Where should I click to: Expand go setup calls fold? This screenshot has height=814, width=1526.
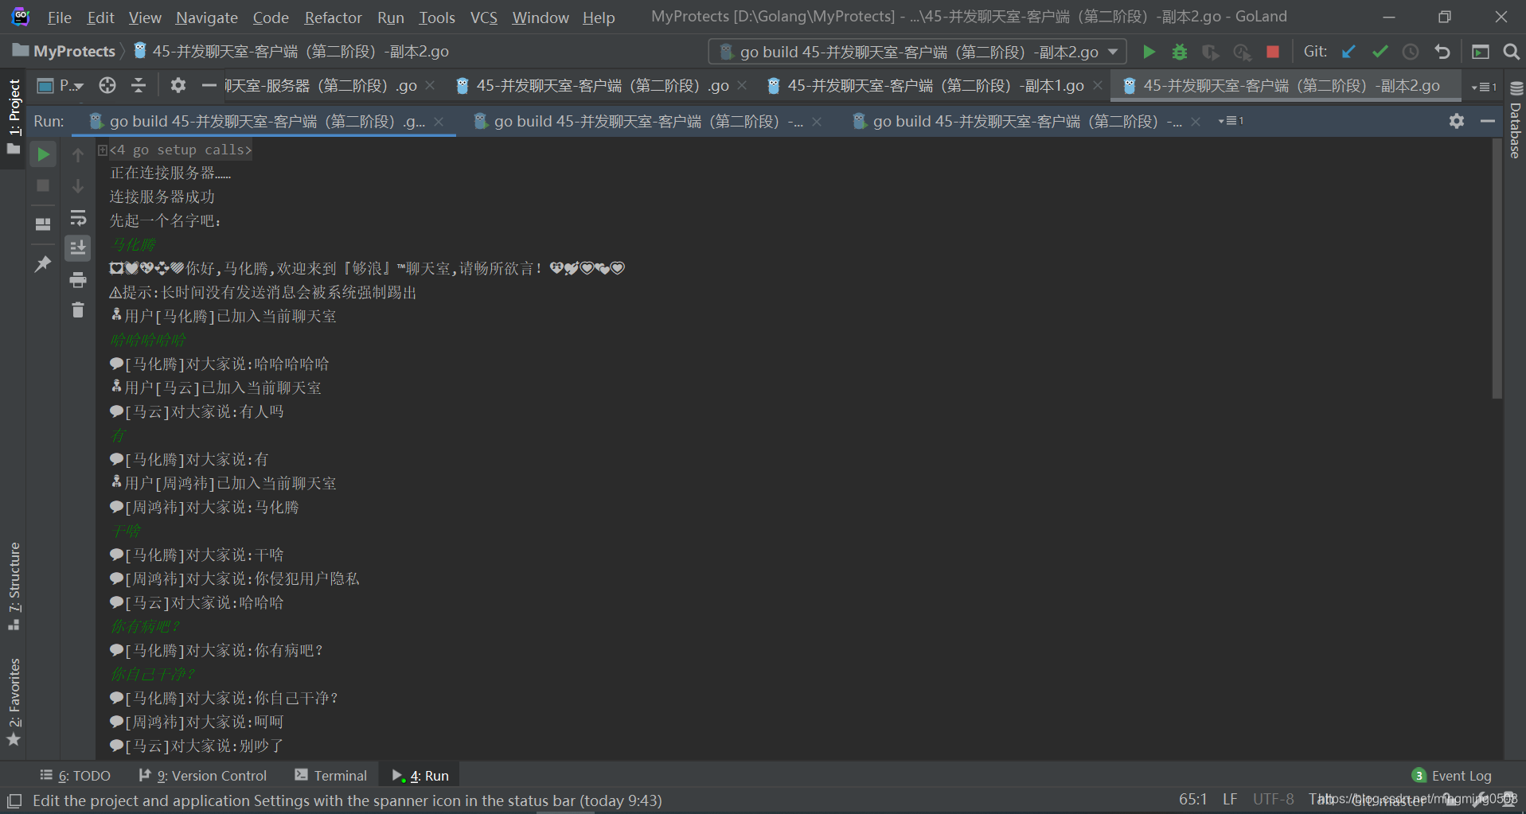(x=103, y=150)
